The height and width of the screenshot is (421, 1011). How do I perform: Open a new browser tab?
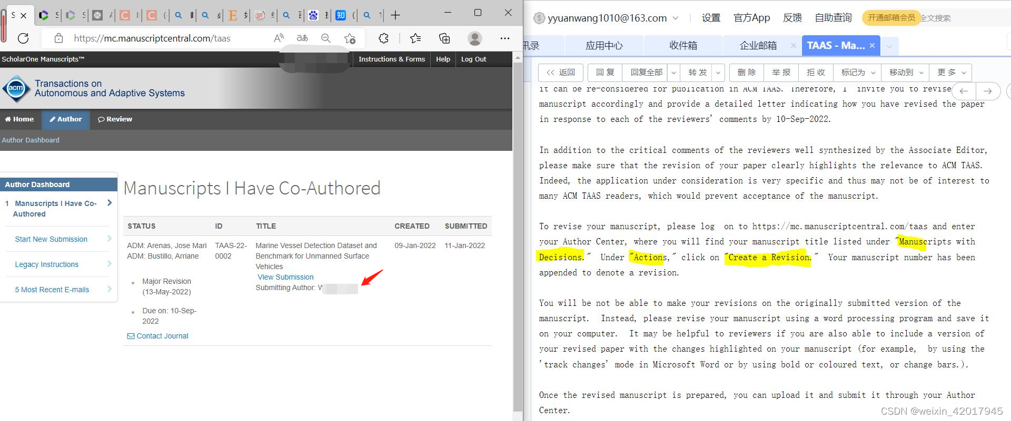pyautogui.click(x=395, y=15)
